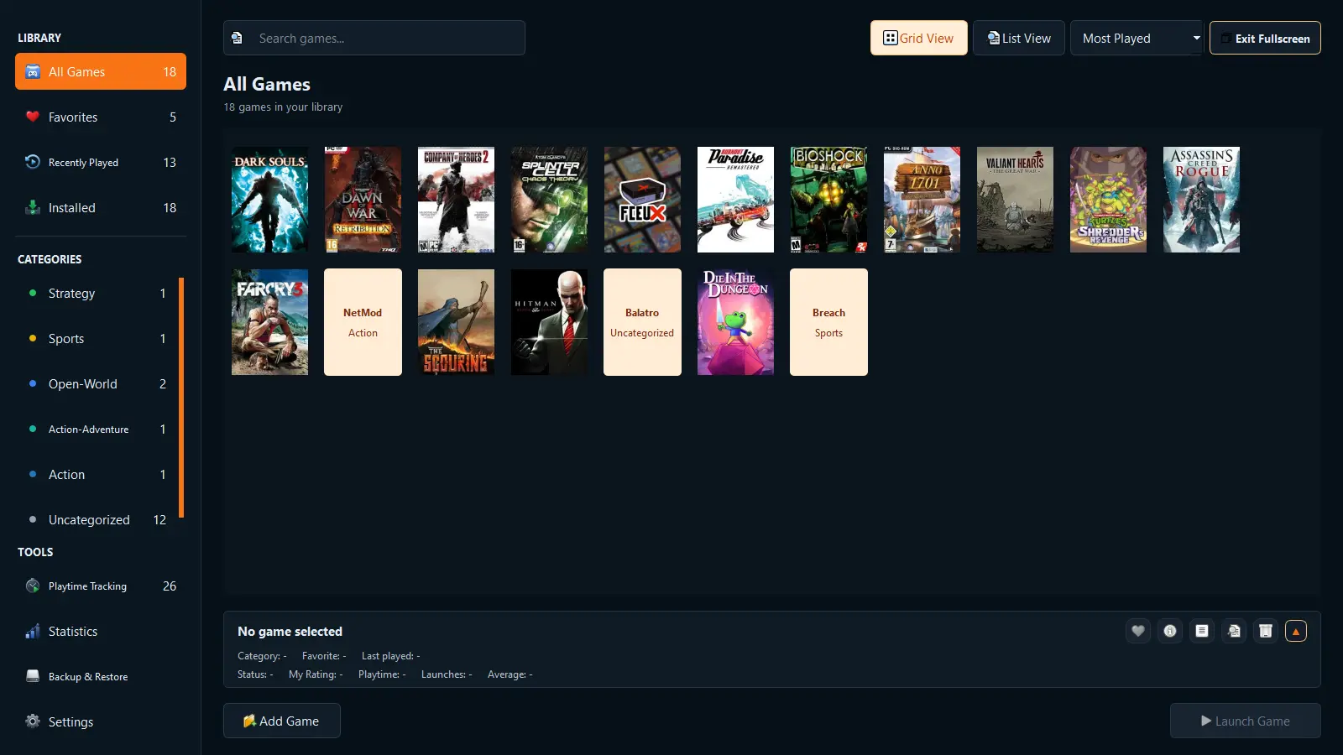This screenshot has width=1343, height=755.
Task: Open the notes page icon in details panel
Action: point(1202,631)
